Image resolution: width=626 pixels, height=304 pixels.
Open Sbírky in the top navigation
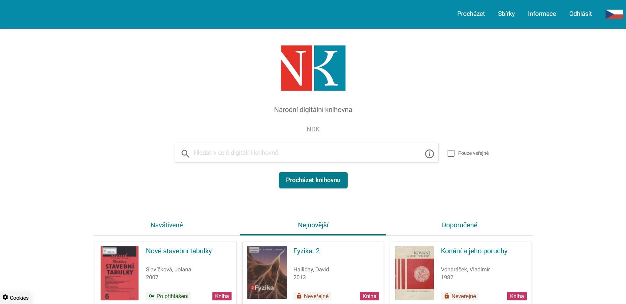point(506,14)
